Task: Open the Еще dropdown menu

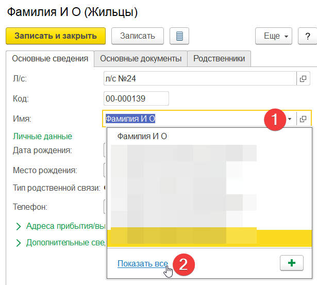Action: (274, 36)
